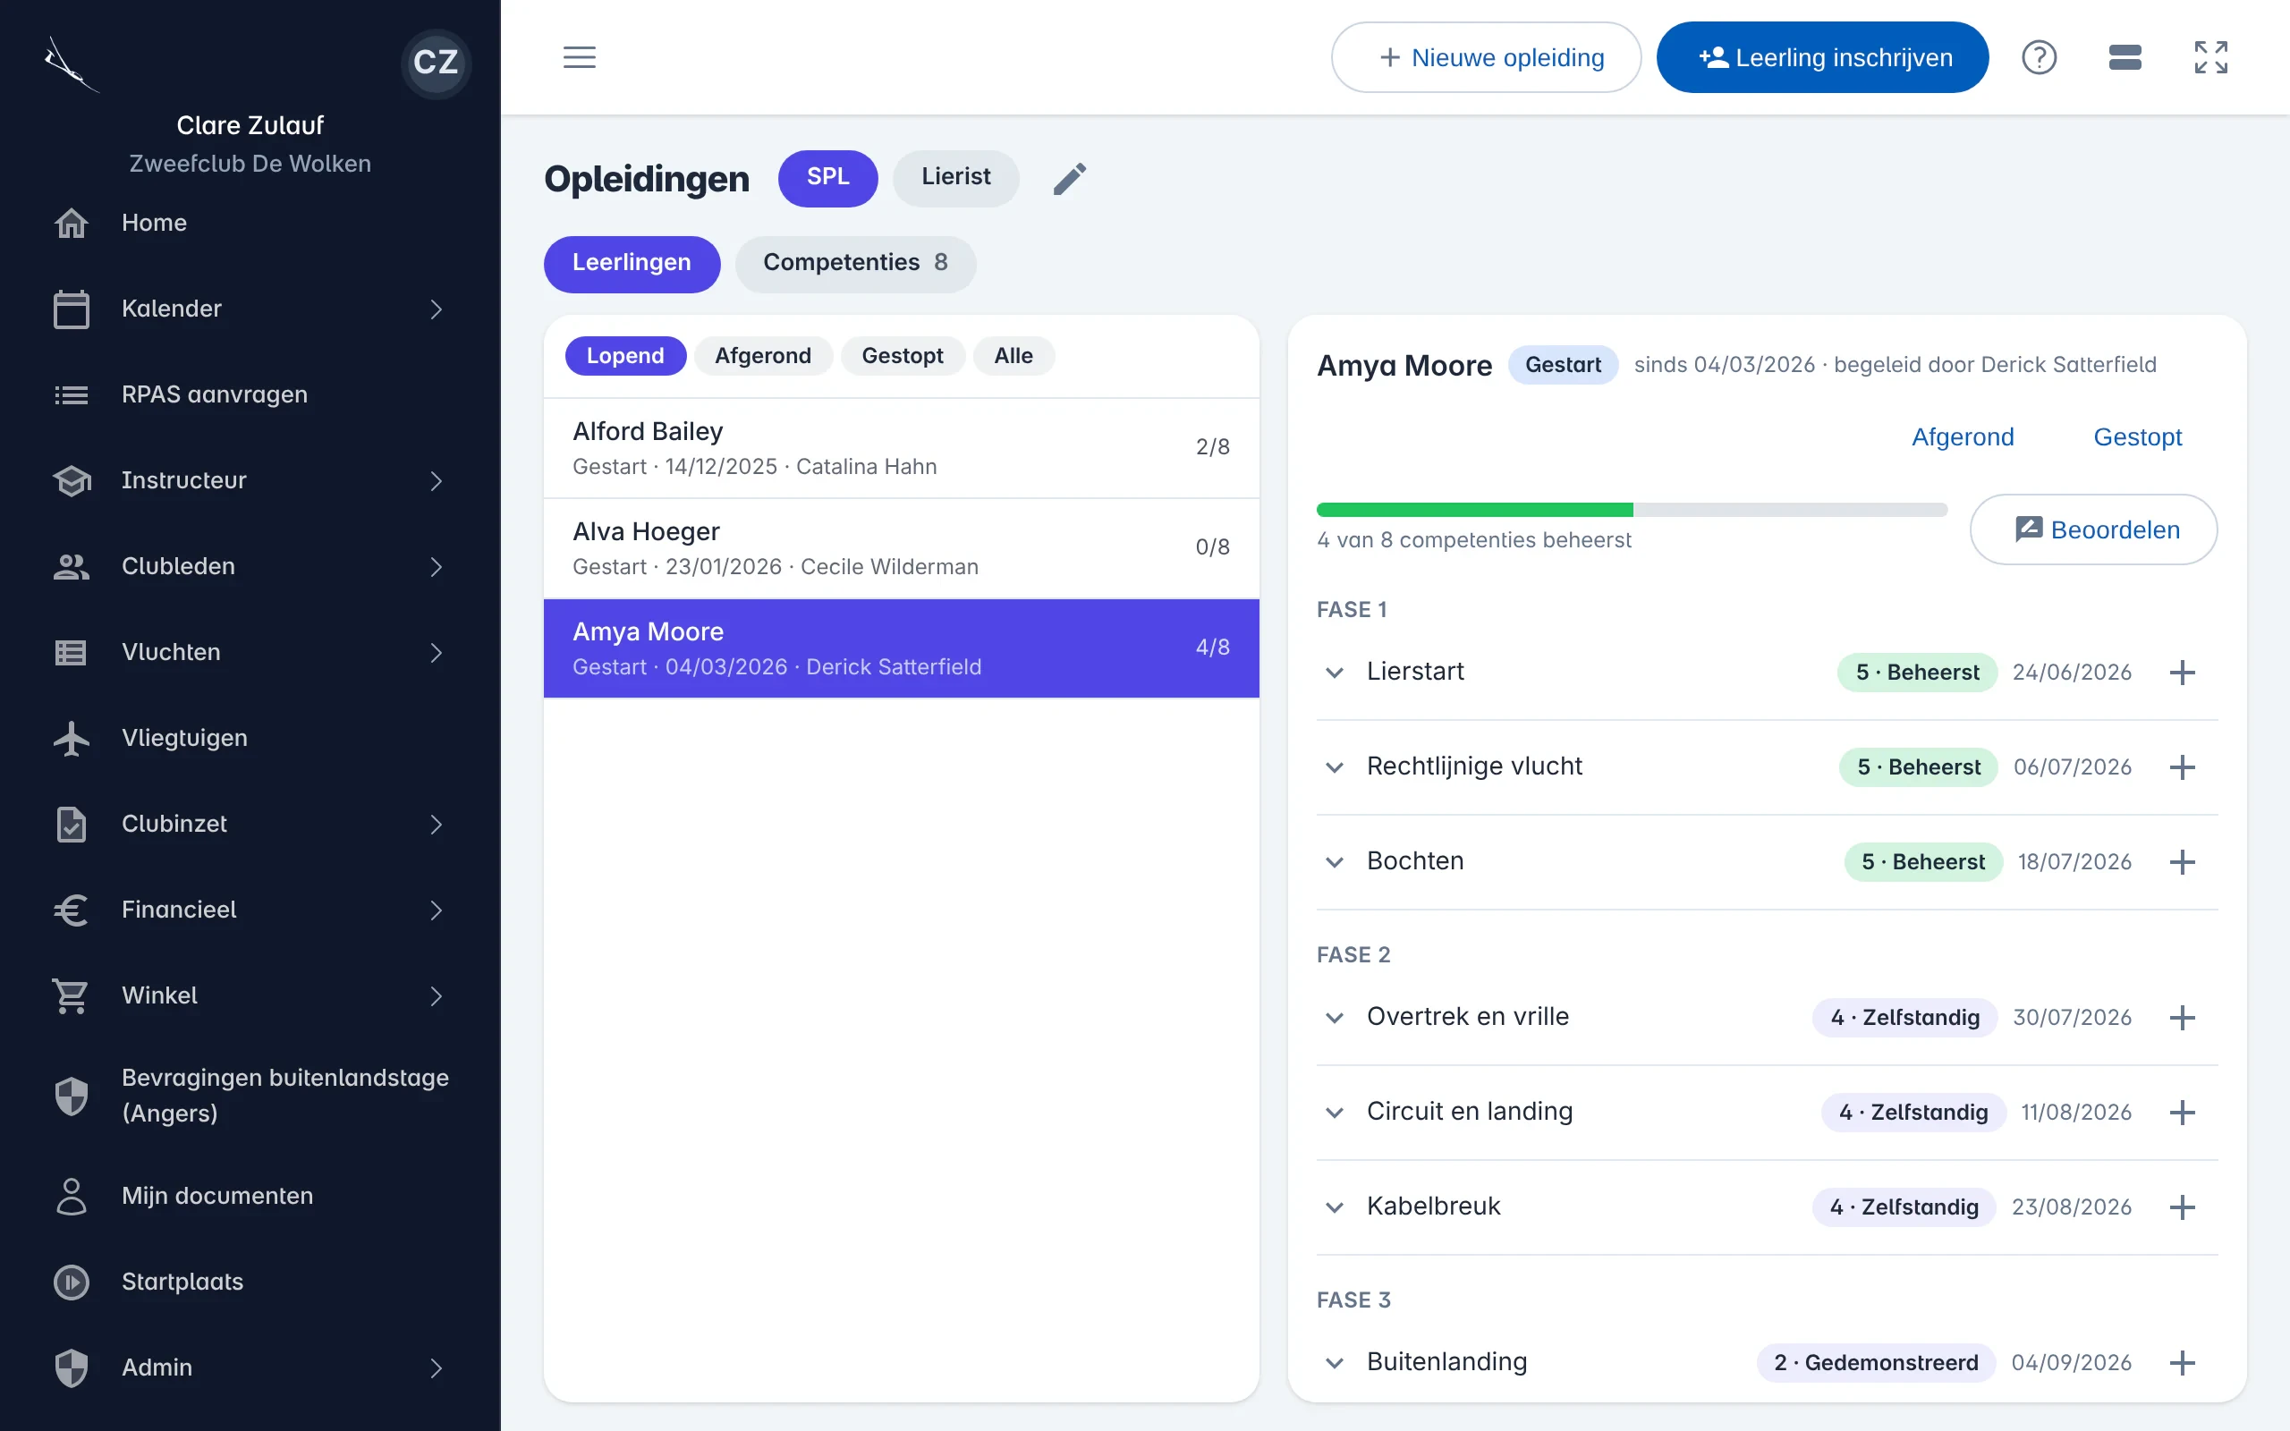
Task: Click plus icon on Rechtlijnige vlucht row
Action: pos(2182,766)
